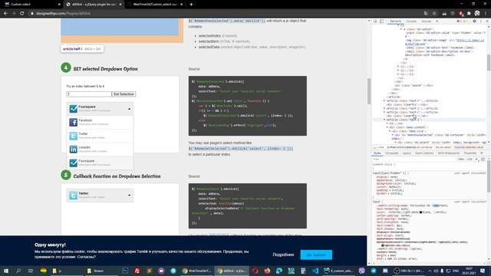The height and width of the screenshot is (276, 491).
Task: Open the Chrome extensions puzzle icon
Action: 469,14
